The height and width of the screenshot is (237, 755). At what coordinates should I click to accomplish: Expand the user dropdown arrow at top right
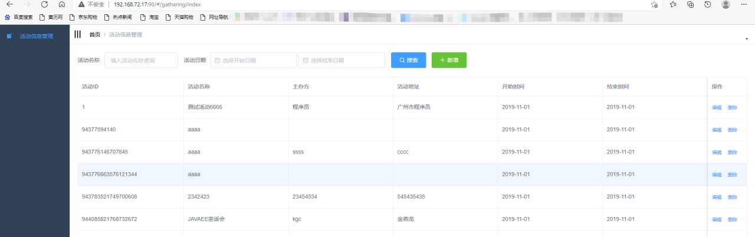point(746,39)
